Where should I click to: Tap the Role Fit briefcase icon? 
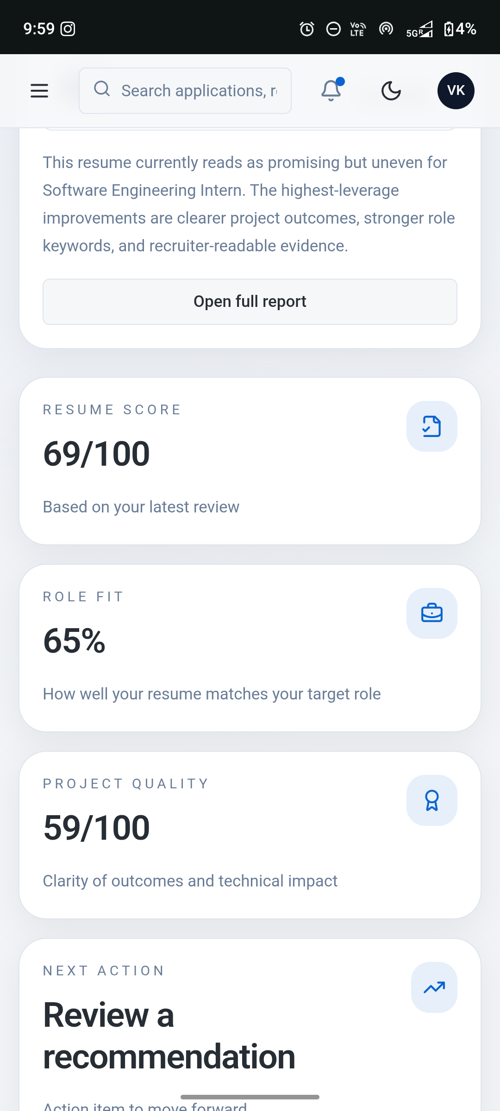coord(432,613)
